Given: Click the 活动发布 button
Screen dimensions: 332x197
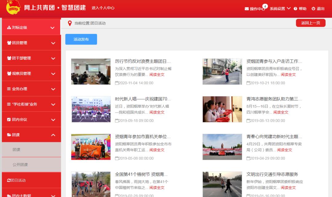Looking at the screenshot, I should tap(81, 39).
